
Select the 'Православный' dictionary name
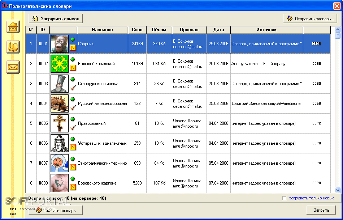pyautogui.click(x=92, y=123)
